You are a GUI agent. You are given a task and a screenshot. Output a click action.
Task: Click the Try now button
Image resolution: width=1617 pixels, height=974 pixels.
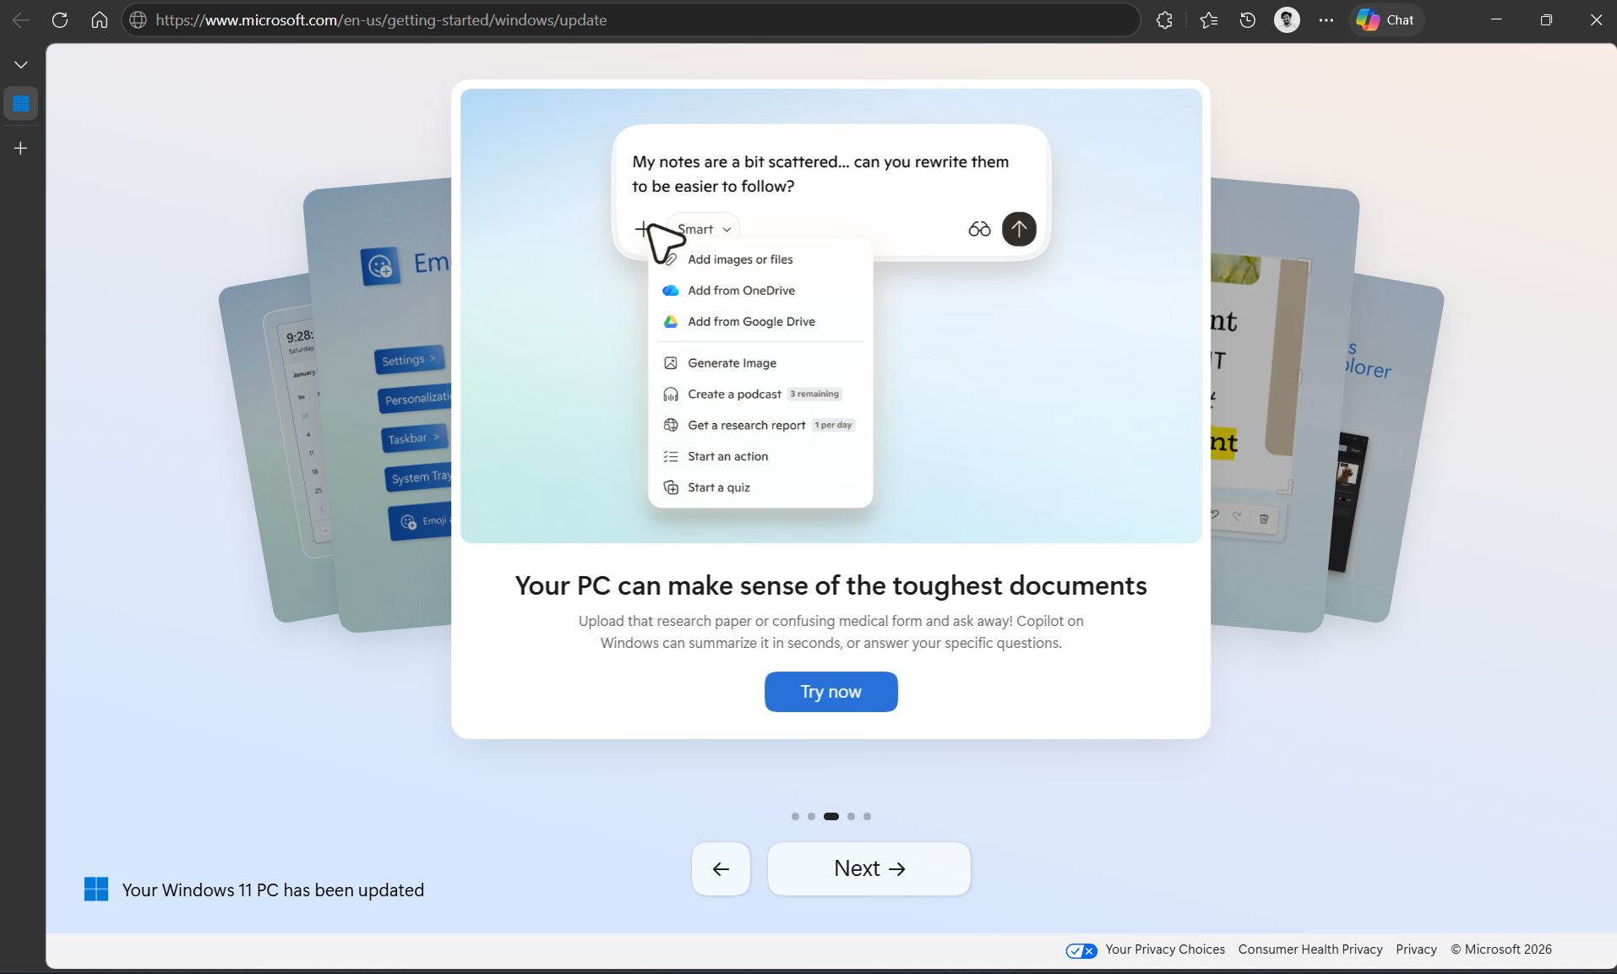[830, 691]
